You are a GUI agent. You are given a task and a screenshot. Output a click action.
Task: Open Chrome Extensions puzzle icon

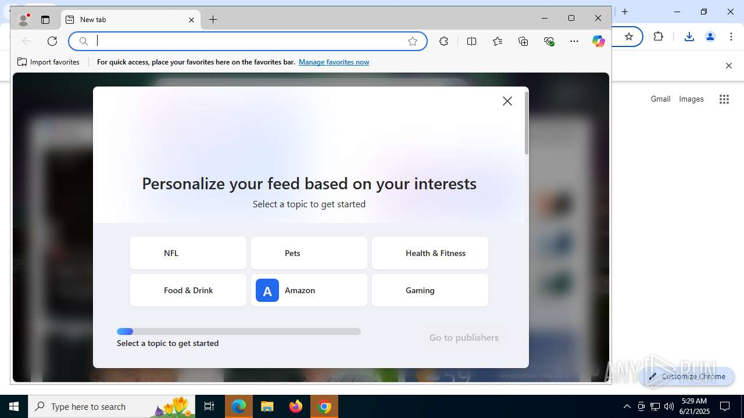[x=658, y=37]
